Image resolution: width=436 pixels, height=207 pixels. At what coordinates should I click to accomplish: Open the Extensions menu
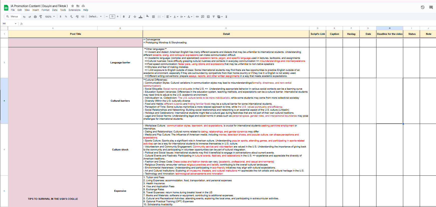(x=75, y=10)
